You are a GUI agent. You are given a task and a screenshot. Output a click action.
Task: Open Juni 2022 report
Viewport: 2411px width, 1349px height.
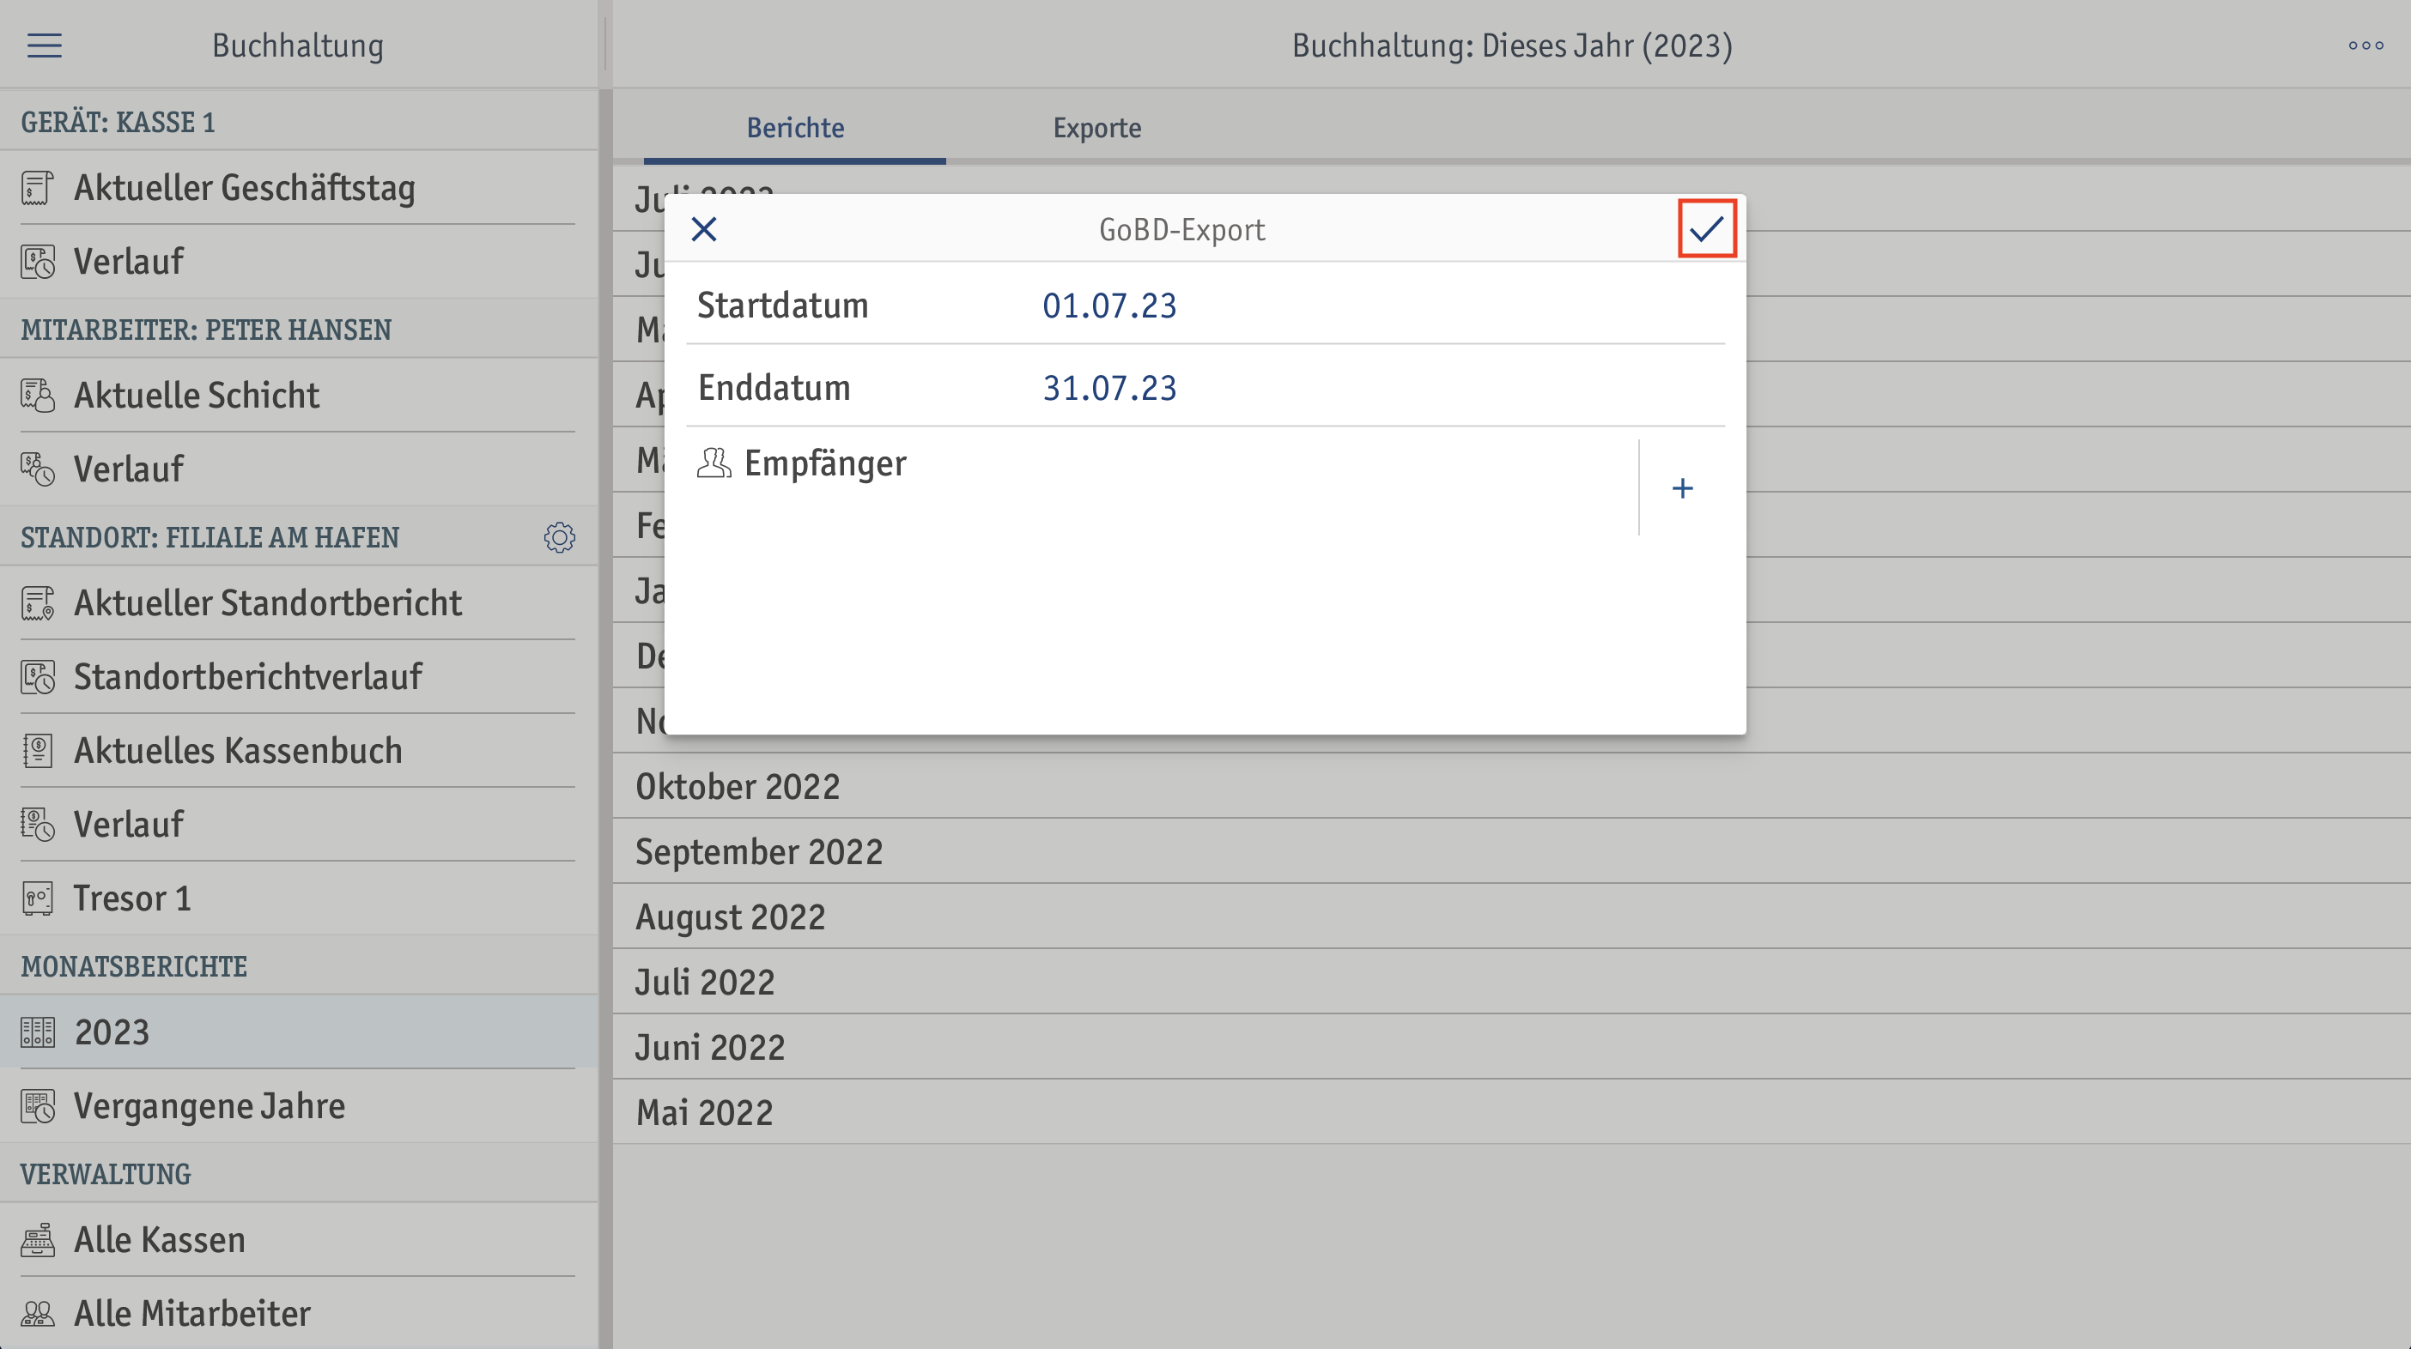(1511, 1047)
